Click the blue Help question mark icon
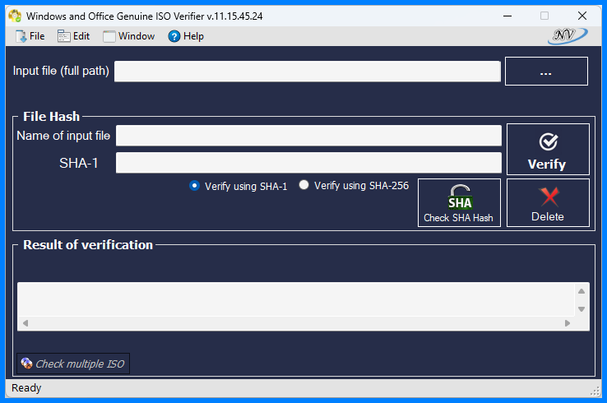The width and height of the screenshot is (607, 403). 174,36
